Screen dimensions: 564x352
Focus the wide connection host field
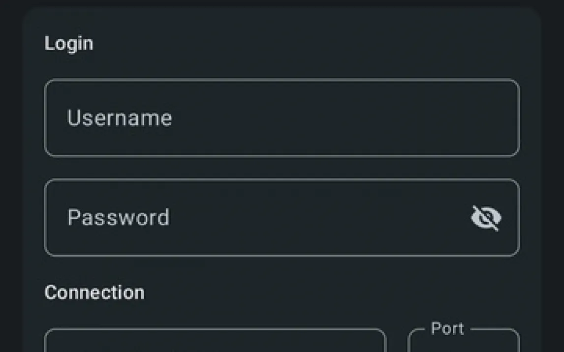click(x=215, y=342)
